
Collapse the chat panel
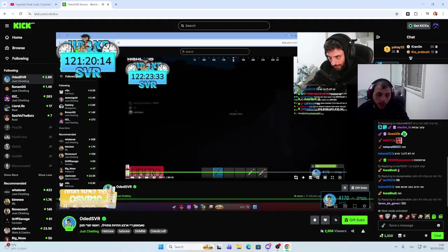pos(378,37)
